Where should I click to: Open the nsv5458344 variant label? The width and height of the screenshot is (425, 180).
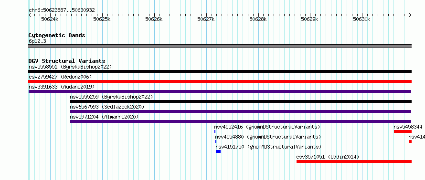[408, 127]
